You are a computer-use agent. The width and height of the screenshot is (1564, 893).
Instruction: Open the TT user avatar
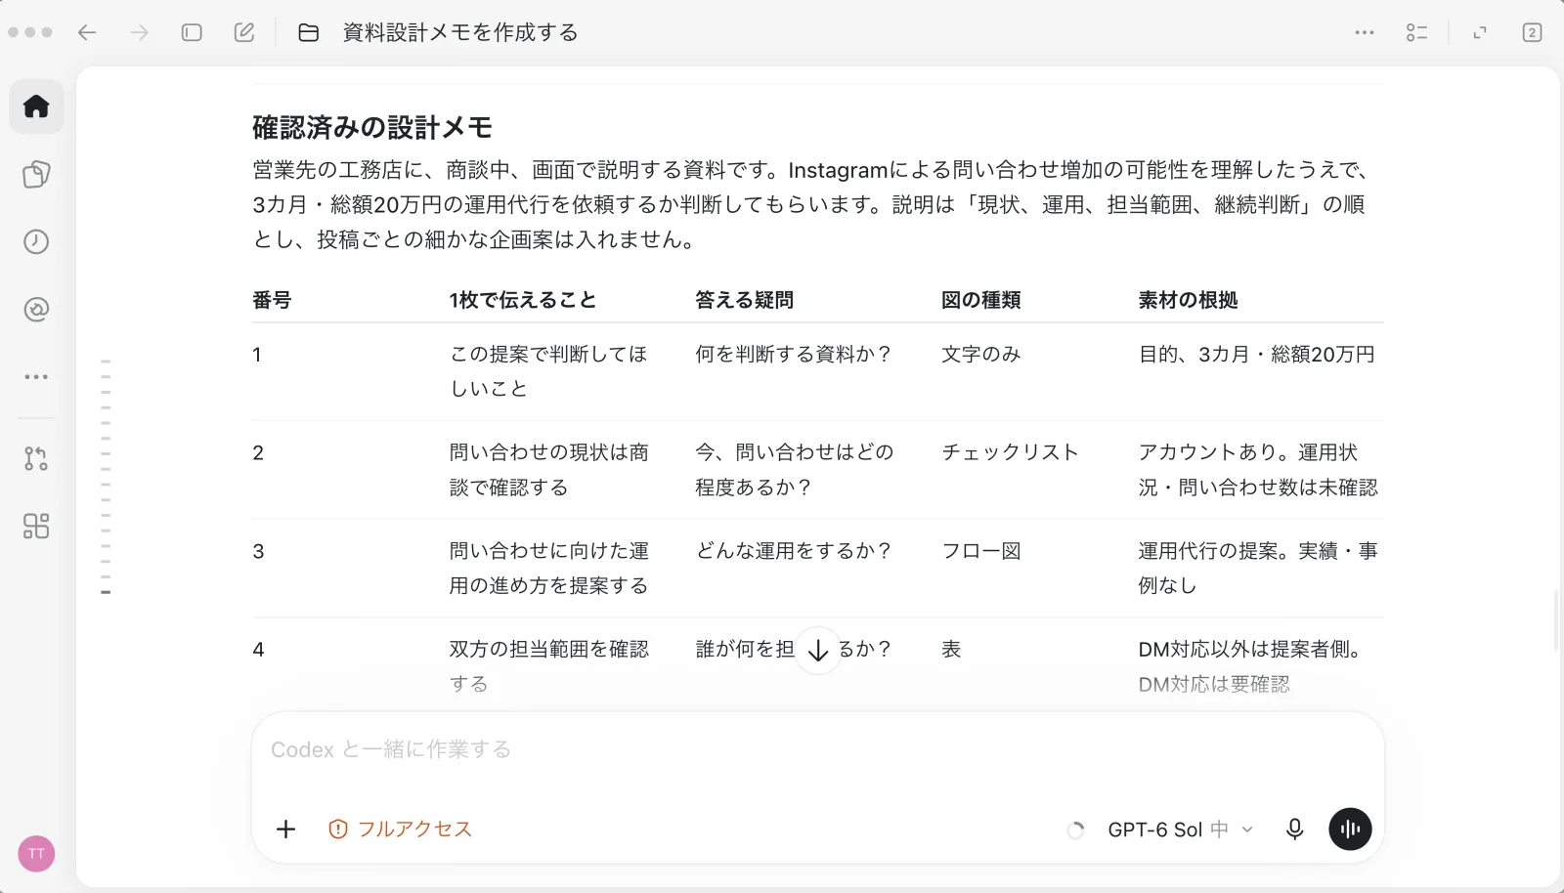(x=36, y=854)
